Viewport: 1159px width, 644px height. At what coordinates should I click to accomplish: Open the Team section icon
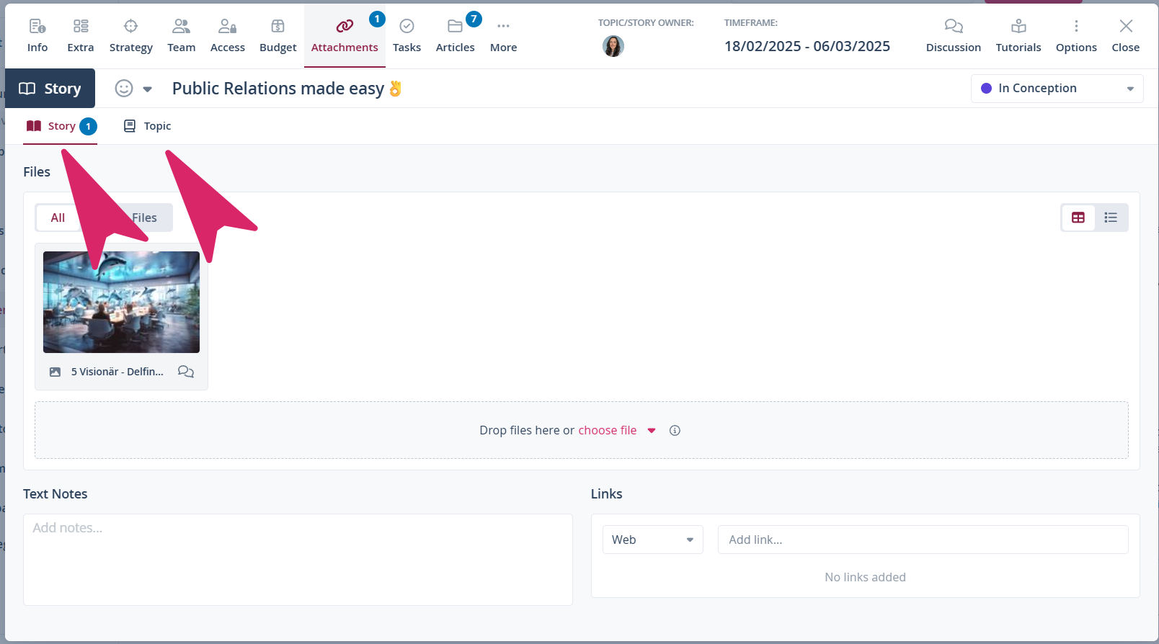[x=181, y=27]
